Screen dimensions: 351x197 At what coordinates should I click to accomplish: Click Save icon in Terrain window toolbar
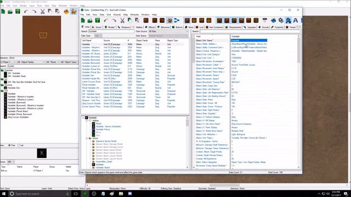[x=18, y=11]
